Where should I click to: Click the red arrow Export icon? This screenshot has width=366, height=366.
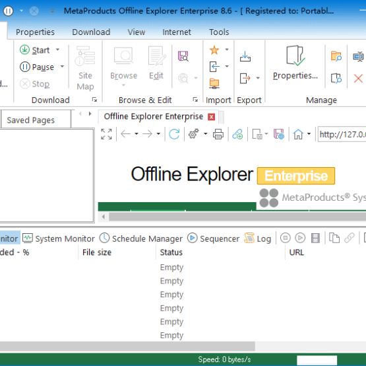pos(245,78)
